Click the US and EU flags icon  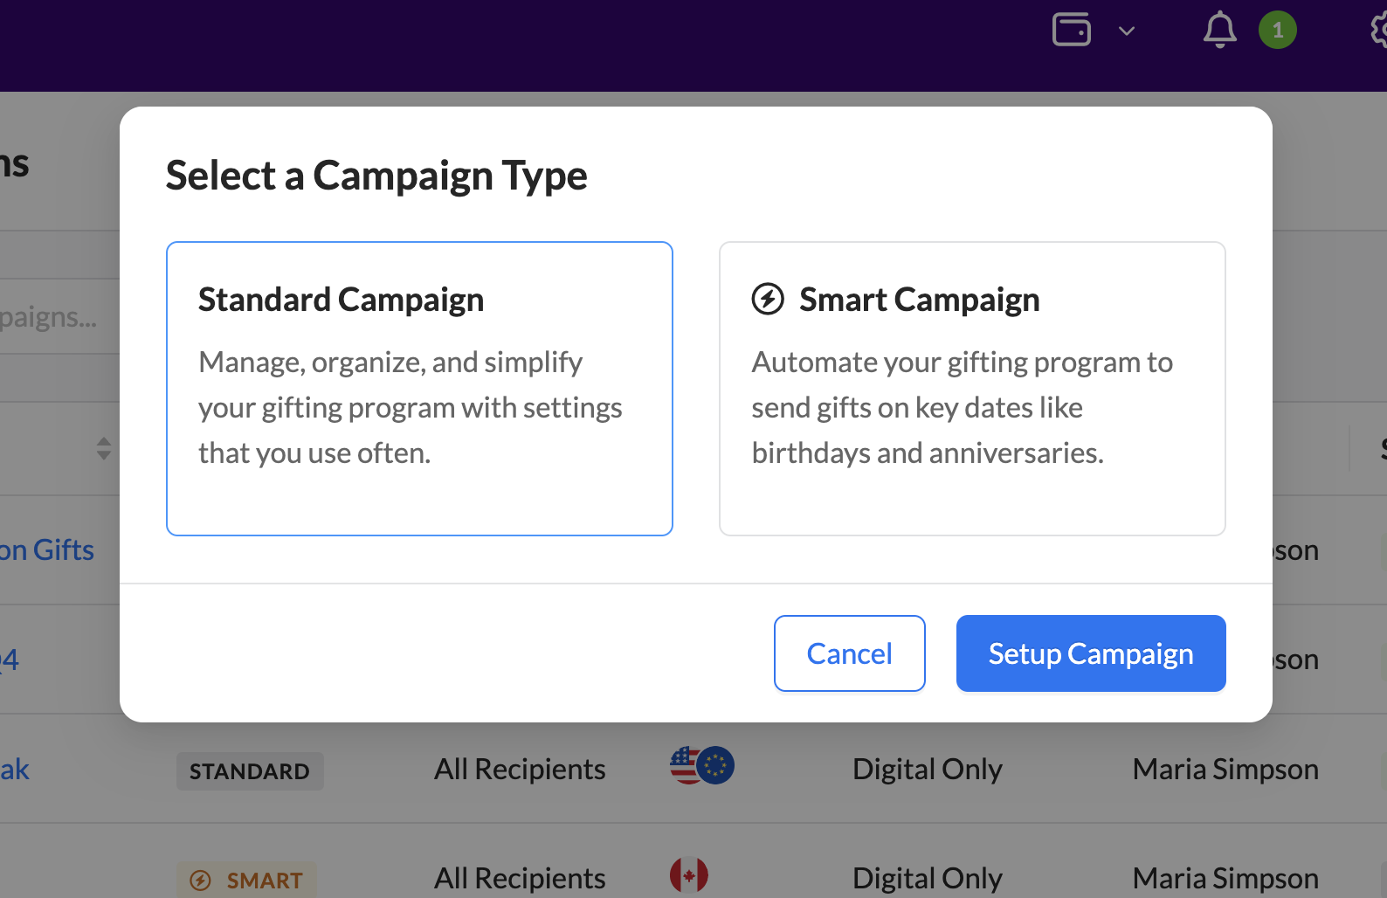click(701, 766)
